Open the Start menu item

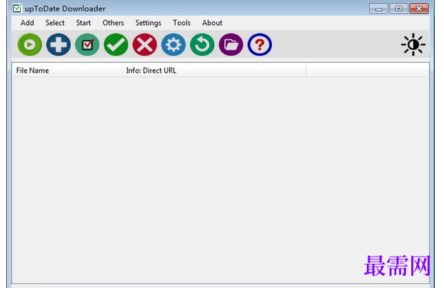[84, 23]
